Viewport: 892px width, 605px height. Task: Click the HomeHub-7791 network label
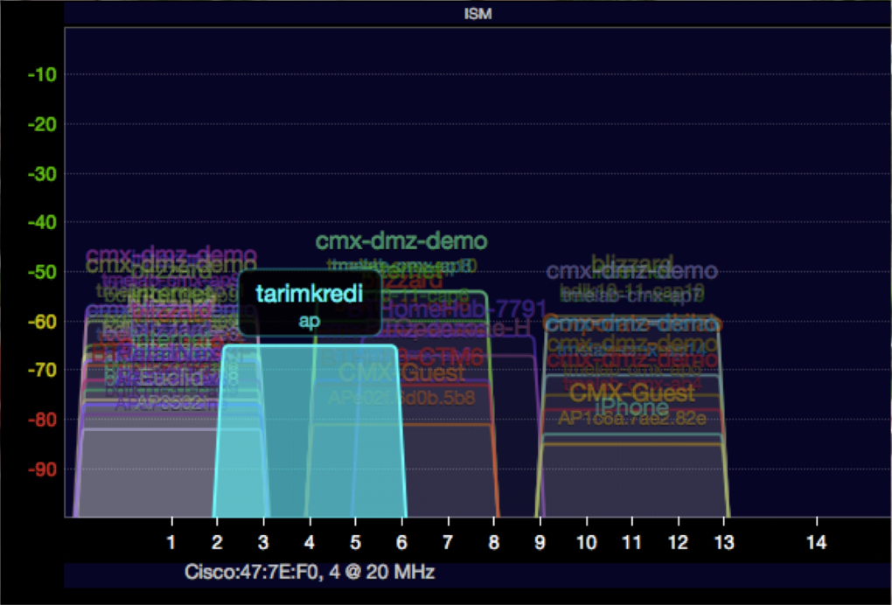click(x=463, y=309)
